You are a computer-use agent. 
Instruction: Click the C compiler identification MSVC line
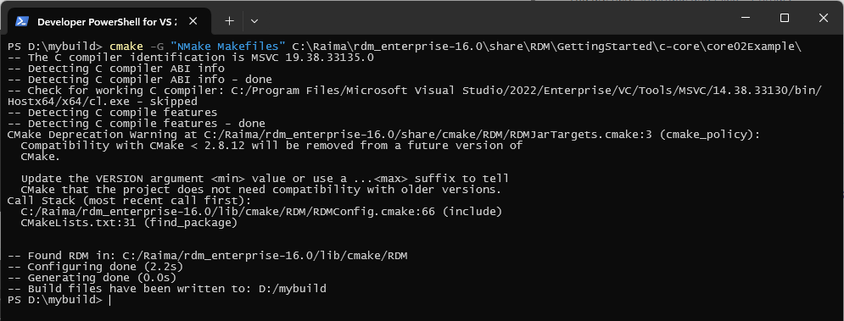tap(191, 57)
